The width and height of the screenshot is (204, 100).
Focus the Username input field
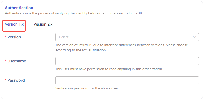pos(127,61)
